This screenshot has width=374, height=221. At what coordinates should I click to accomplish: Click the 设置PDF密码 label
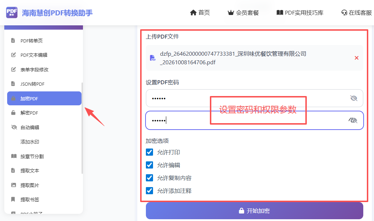[x=162, y=82]
